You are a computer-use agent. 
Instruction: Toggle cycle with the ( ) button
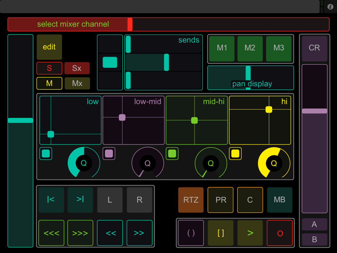click(191, 233)
